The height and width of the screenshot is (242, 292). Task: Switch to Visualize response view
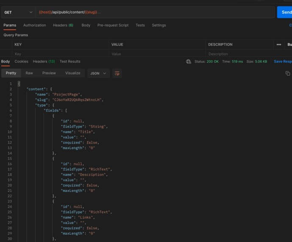pyautogui.click(x=72, y=73)
